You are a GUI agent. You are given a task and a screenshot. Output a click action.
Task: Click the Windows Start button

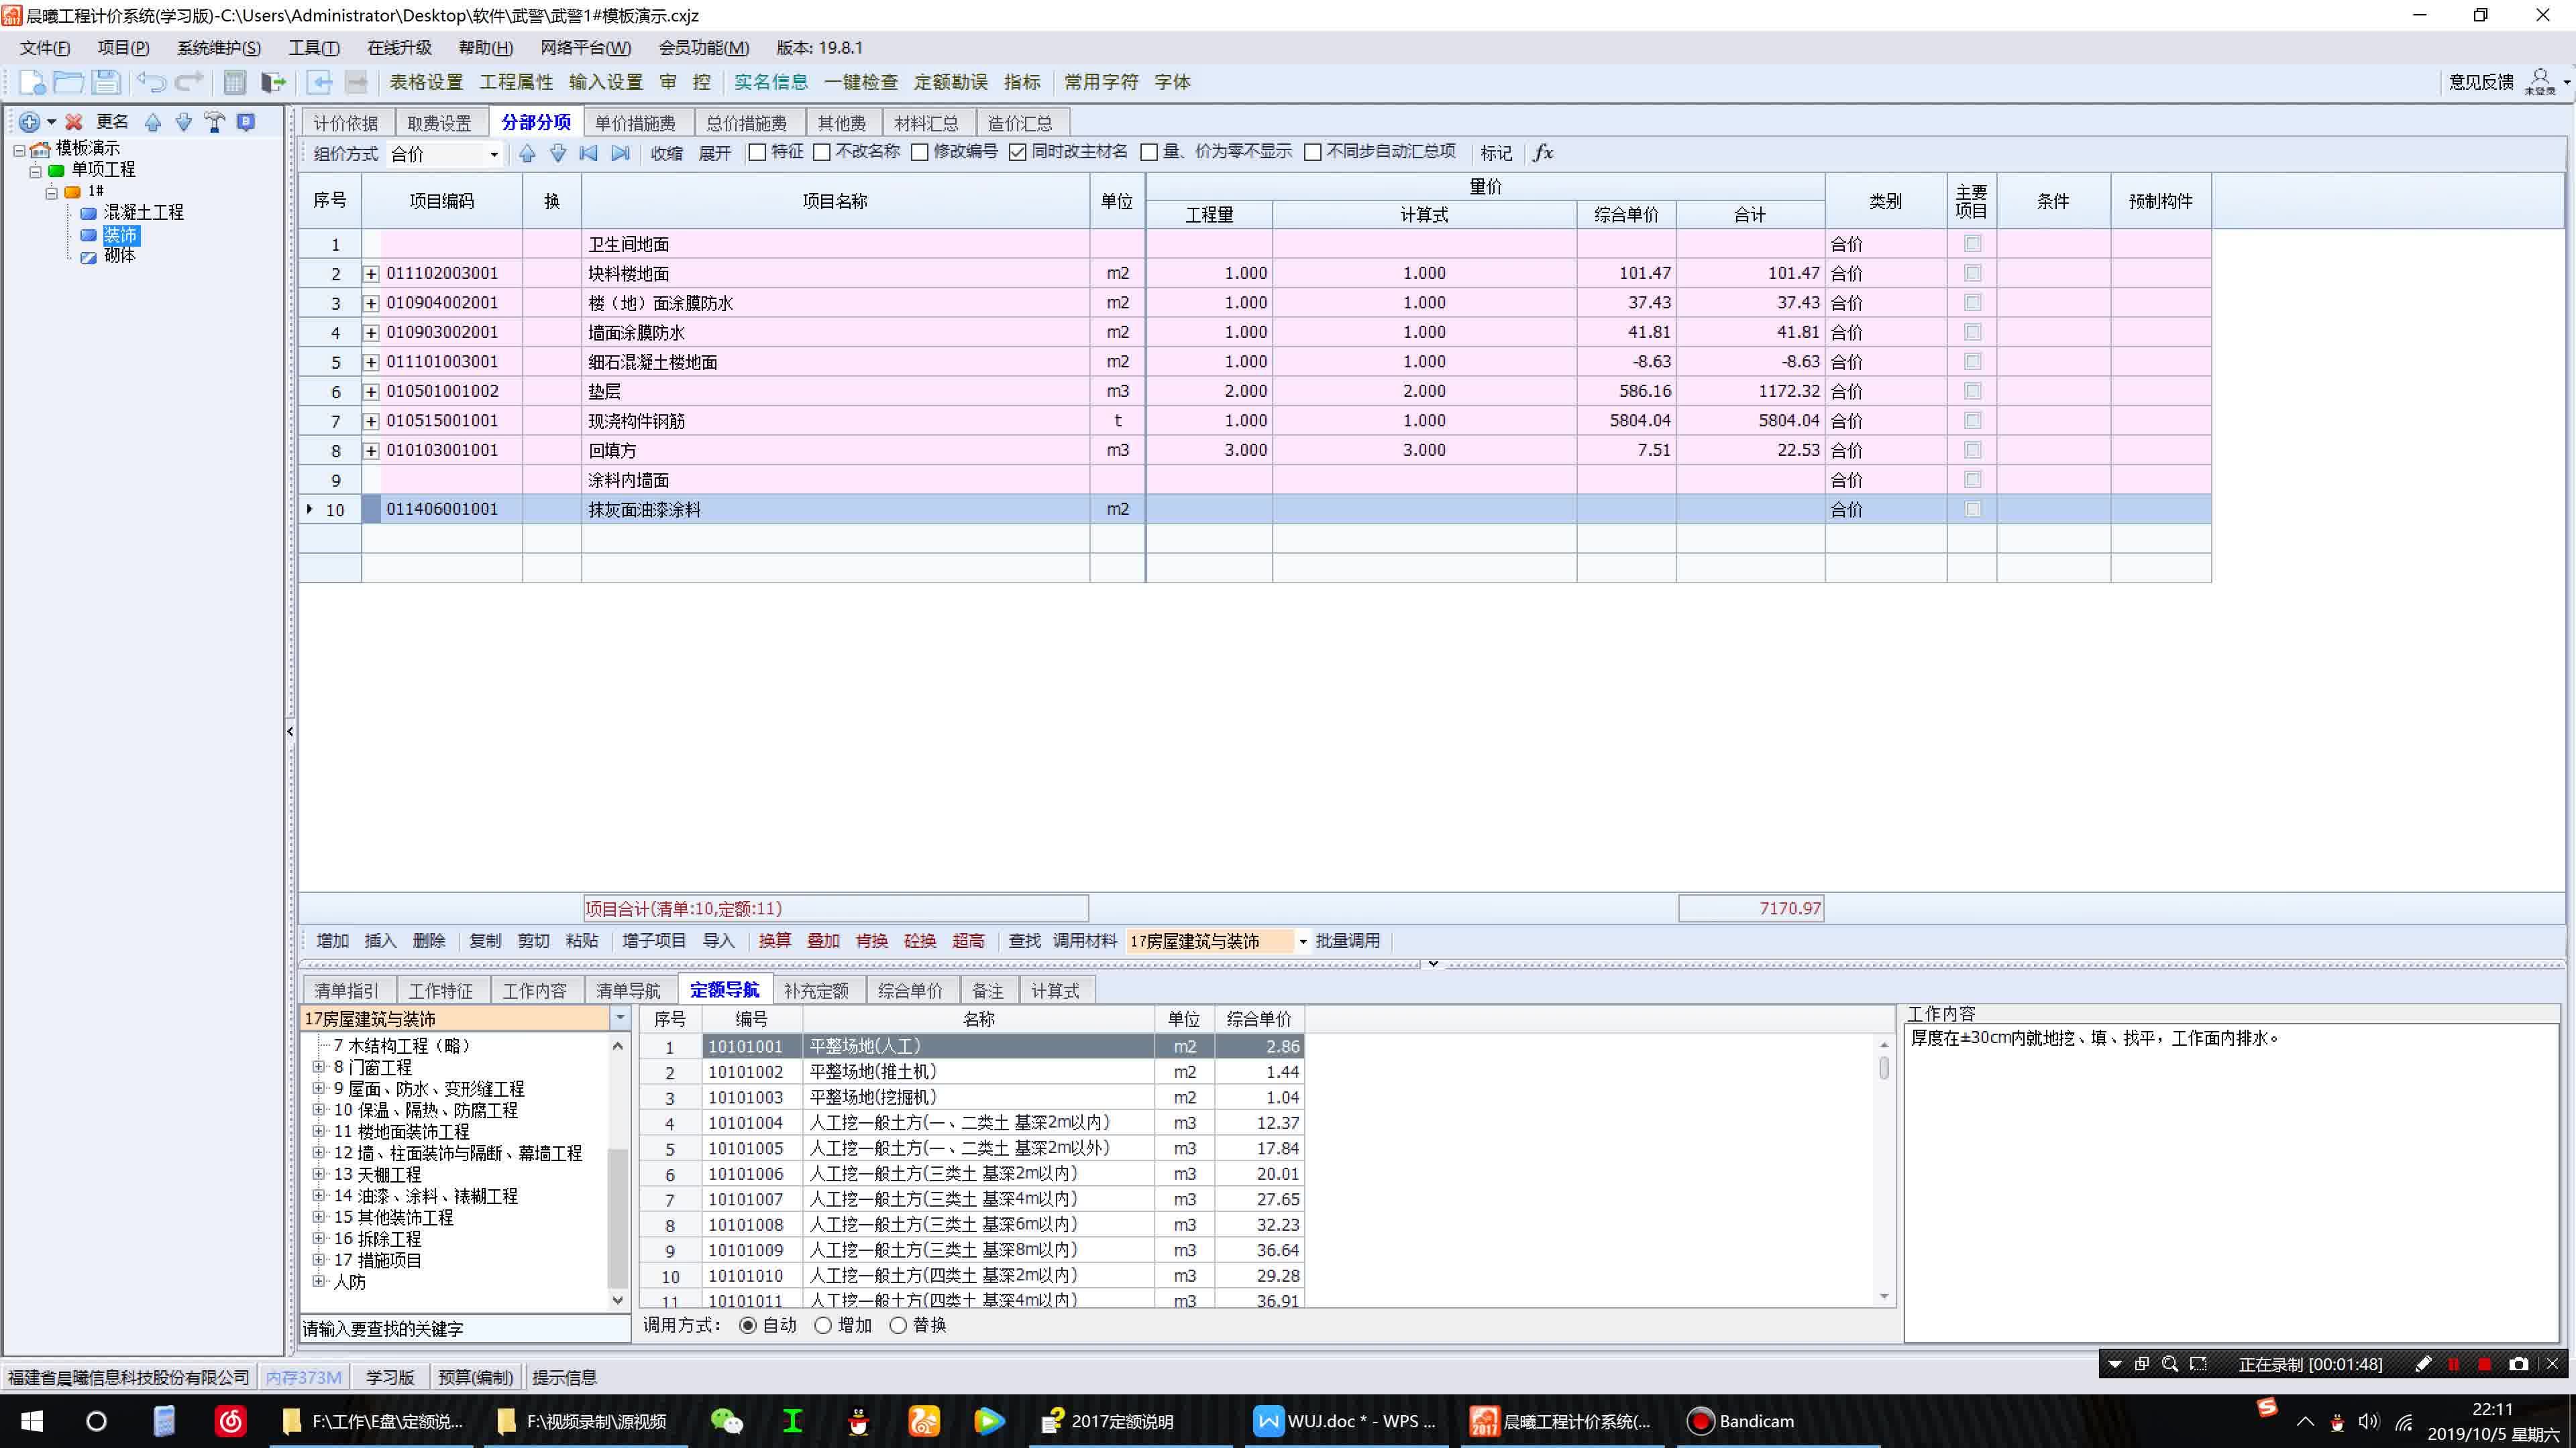tap(32, 1421)
